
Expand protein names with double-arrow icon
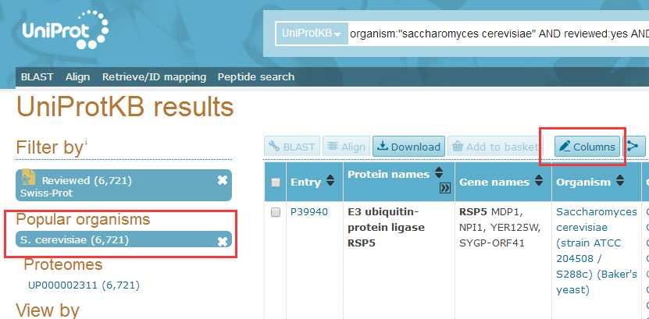coord(445,189)
